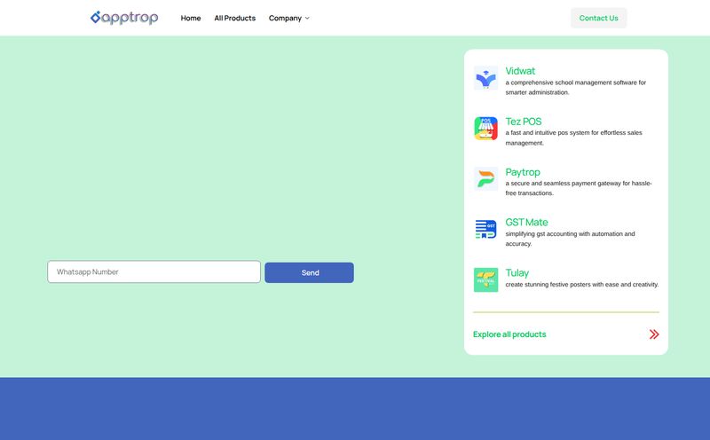The width and height of the screenshot is (710, 440).
Task: Expand the Company dropdown menu
Action: (x=285, y=18)
